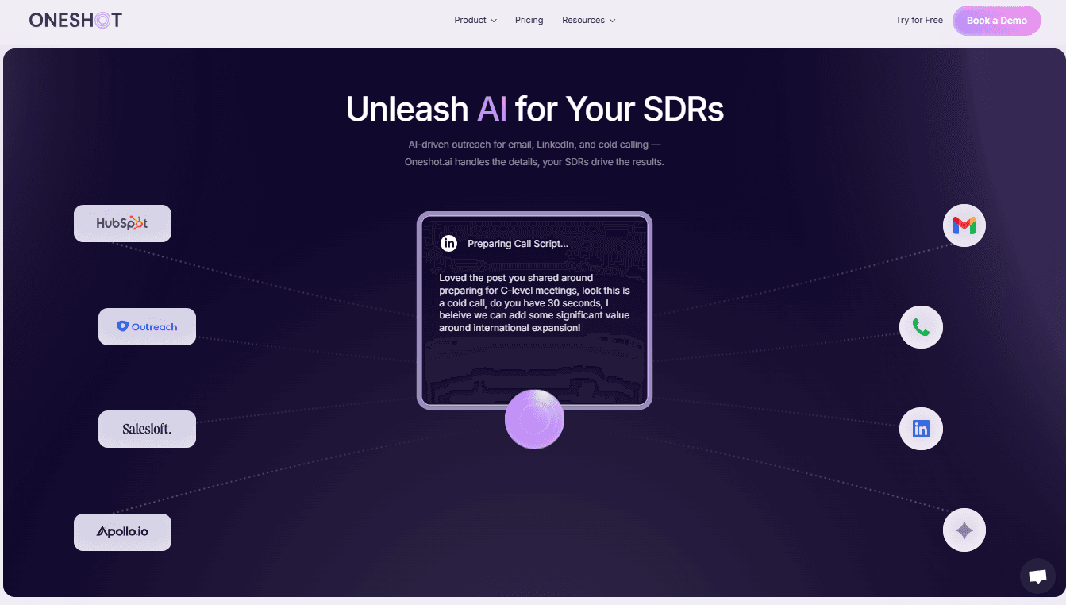Select the green phone call icon
The image size is (1070, 605).
(921, 326)
